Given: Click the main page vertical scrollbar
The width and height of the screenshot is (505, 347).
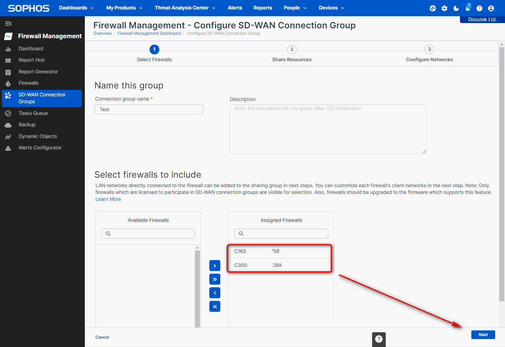Looking at the screenshot, I should pyautogui.click(x=502, y=174).
